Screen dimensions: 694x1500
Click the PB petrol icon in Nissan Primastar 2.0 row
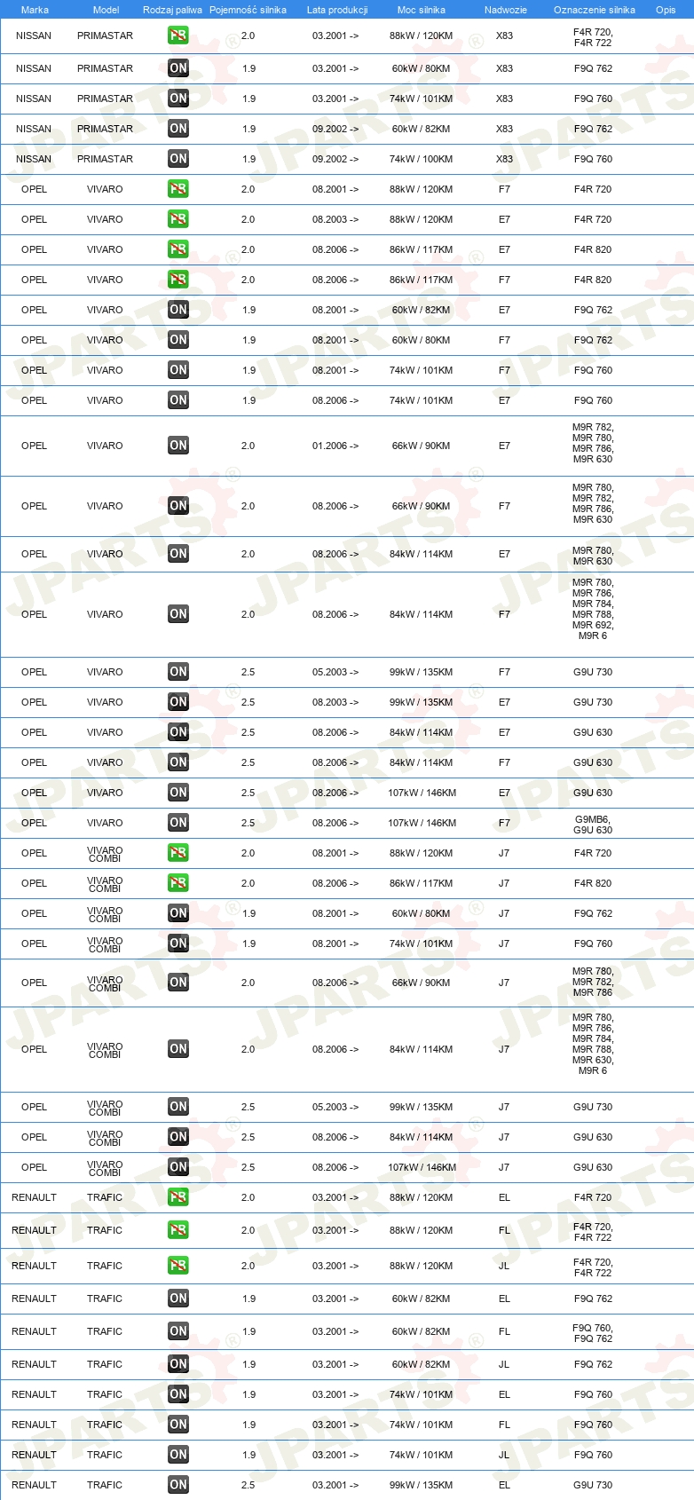(178, 36)
